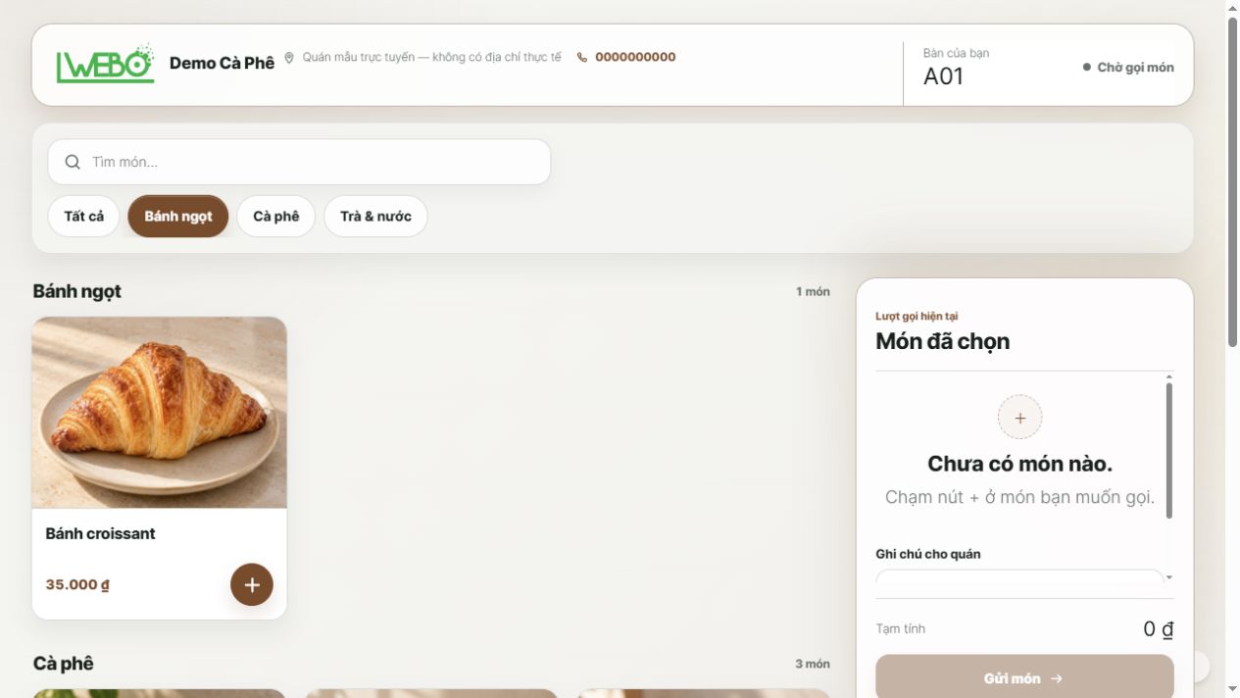Viewport: 1240px width, 698px height.
Task: Open the Bánh croissant photo
Action: (160, 412)
